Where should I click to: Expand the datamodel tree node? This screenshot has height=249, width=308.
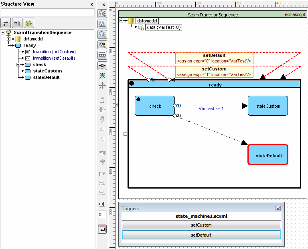[x=9, y=39]
